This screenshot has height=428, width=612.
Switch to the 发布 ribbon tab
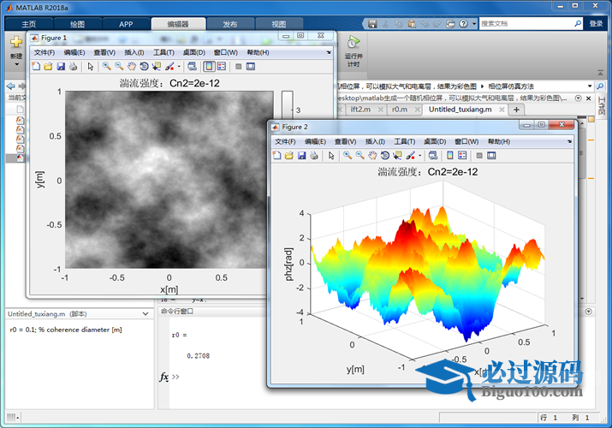[230, 25]
